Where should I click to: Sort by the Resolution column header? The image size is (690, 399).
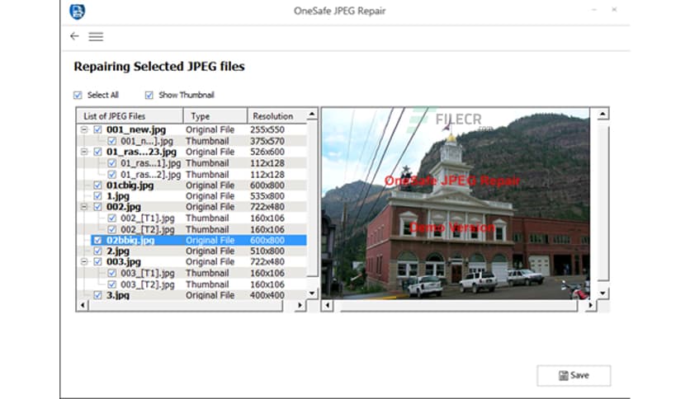[276, 116]
